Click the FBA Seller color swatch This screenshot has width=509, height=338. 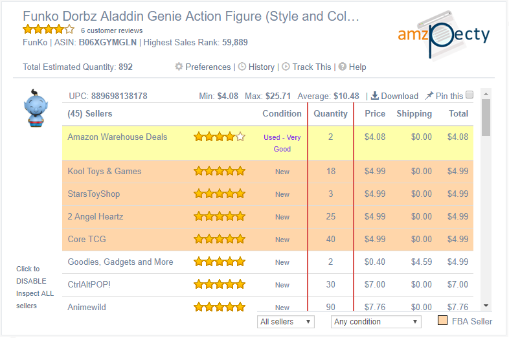(442, 321)
